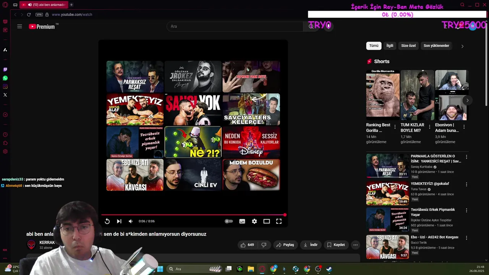Open the Savaş Kurtbaba channel link
The height and width of the screenshot is (275, 489).
point(421,167)
